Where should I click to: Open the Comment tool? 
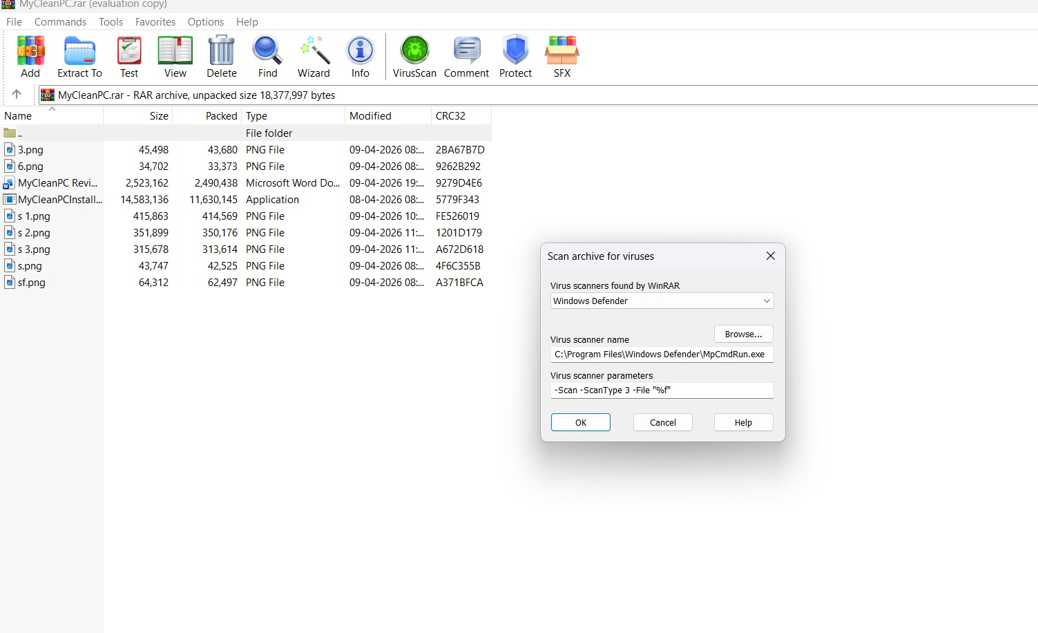pos(466,57)
